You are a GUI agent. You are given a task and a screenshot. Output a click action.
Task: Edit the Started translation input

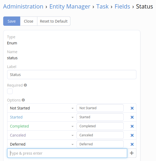(x=100, y=117)
